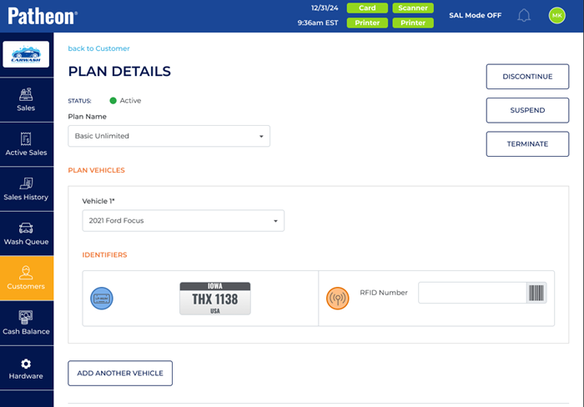Click Add Another Vehicle button
Viewport: 584px width, 407px height.
[120, 374]
